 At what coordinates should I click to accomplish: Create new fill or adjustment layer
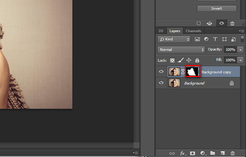tap(203, 153)
